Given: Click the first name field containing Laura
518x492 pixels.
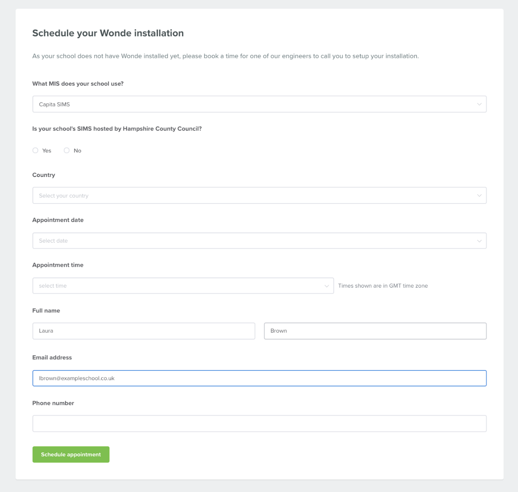Looking at the screenshot, I should 144,331.
